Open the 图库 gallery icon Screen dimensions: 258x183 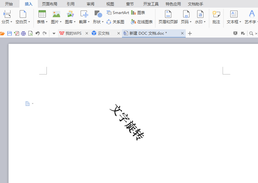pos(70,14)
